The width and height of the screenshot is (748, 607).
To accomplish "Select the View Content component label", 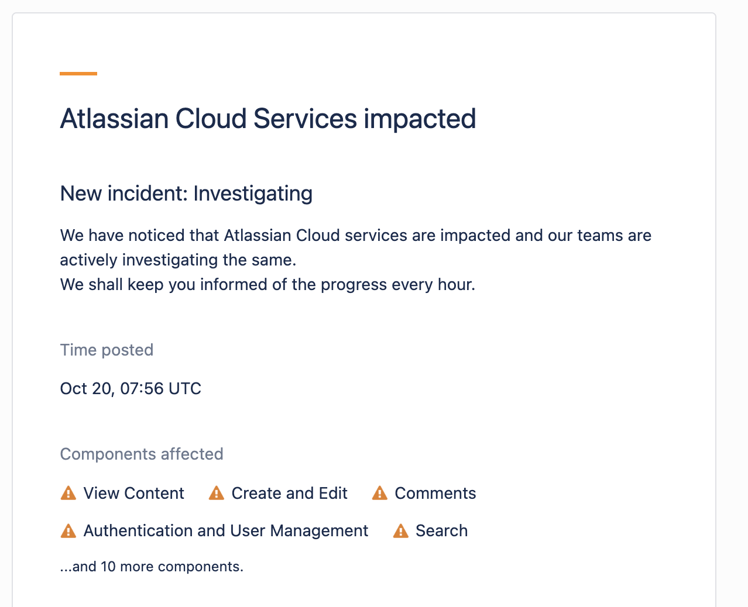I will coord(133,494).
